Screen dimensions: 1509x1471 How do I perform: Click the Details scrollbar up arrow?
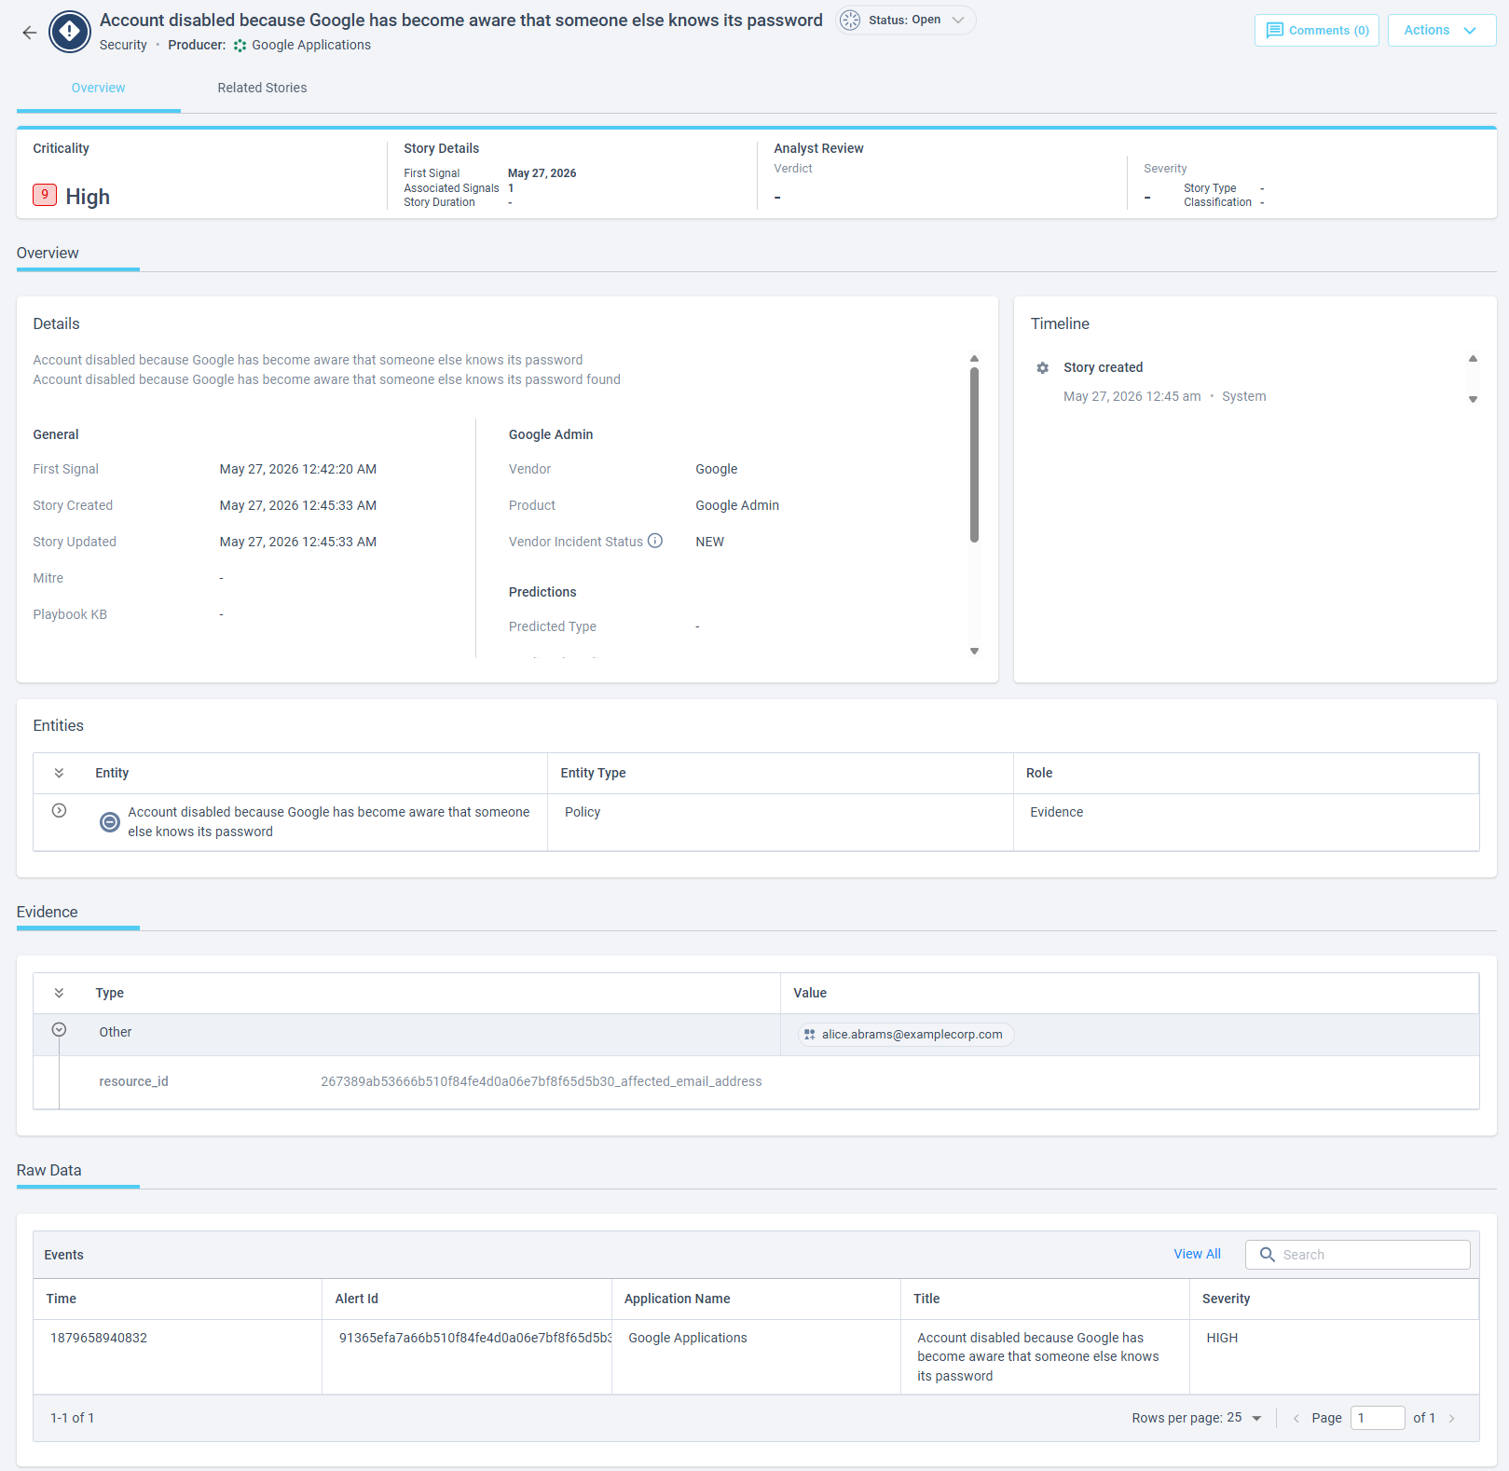[x=974, y=358]
